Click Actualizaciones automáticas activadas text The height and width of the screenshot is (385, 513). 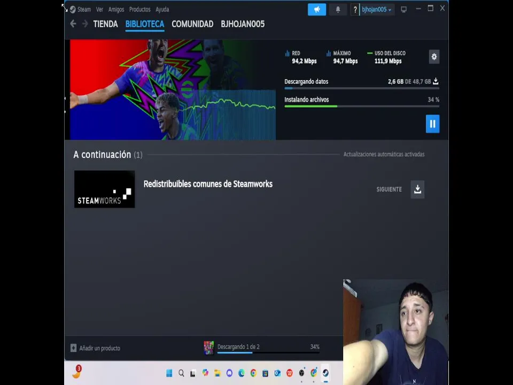tap(384, 154)
